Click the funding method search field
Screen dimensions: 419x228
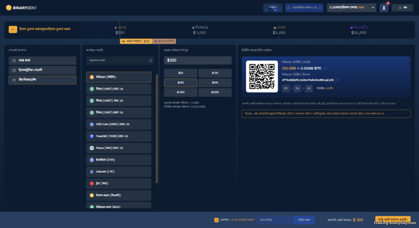click(x=120, y=60)
